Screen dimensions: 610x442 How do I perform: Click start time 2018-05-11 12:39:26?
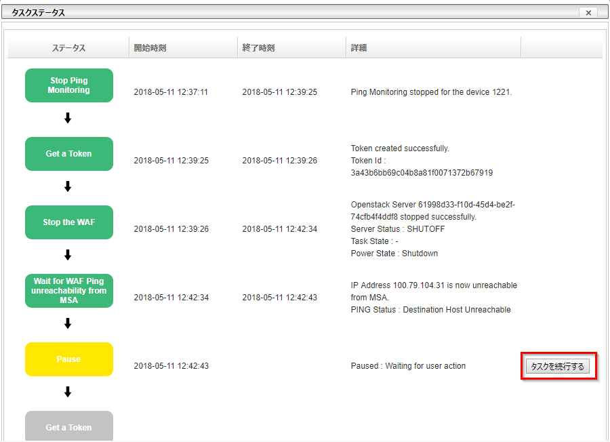[x=171, y=229]
